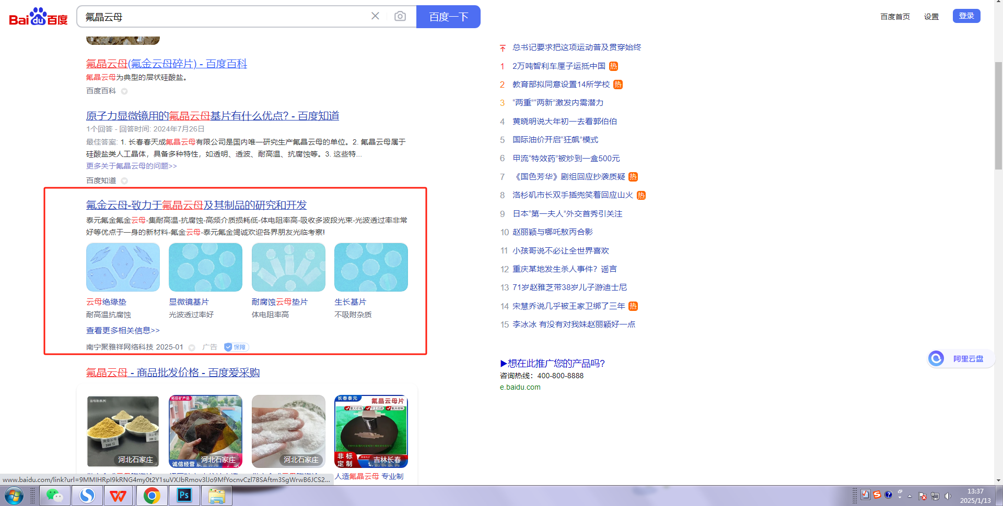
Task: Click the Baidu logo
Action: tap(39, 17)
